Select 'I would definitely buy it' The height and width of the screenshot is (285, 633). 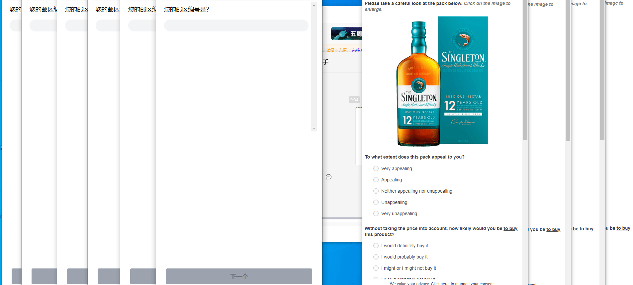tap(376, 246)
